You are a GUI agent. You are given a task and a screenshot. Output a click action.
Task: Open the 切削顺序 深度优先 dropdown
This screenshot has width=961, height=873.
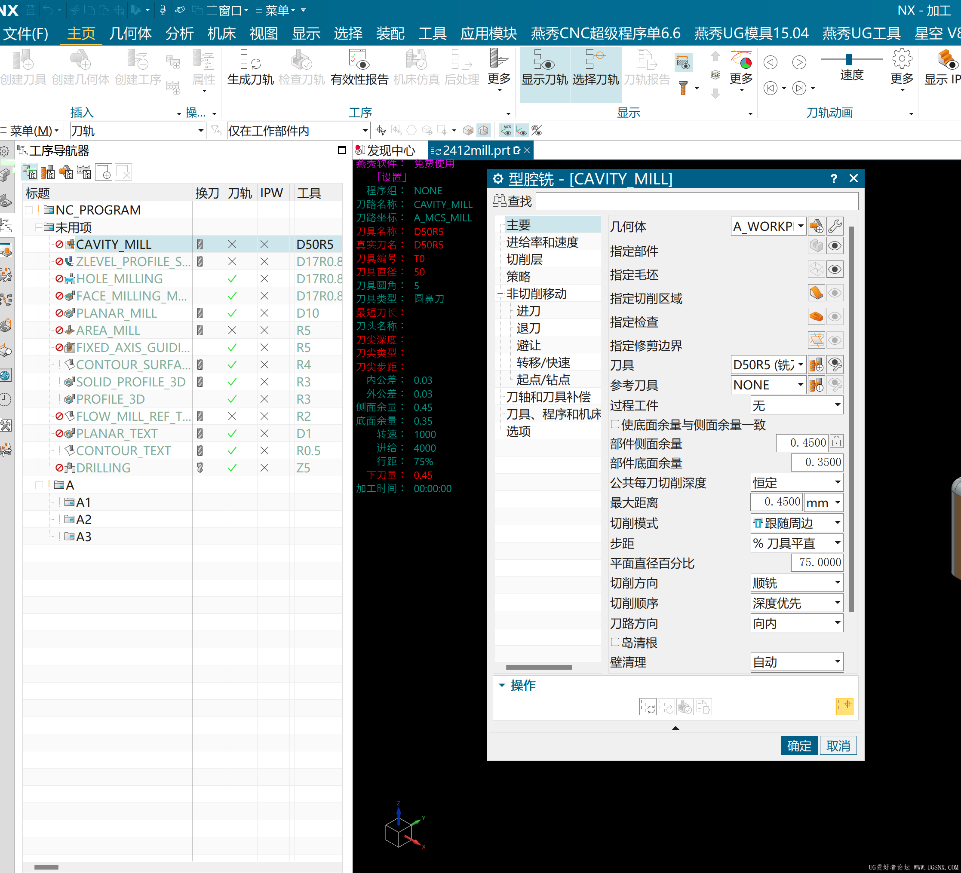797,603
